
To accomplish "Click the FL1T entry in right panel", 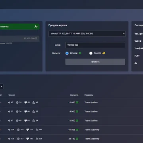I will click(137, 56).
